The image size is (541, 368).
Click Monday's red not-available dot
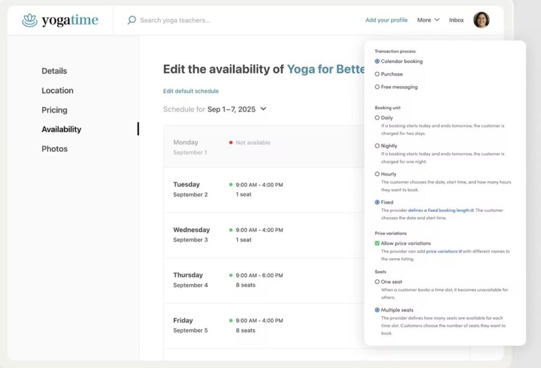[x=231, y=143]
